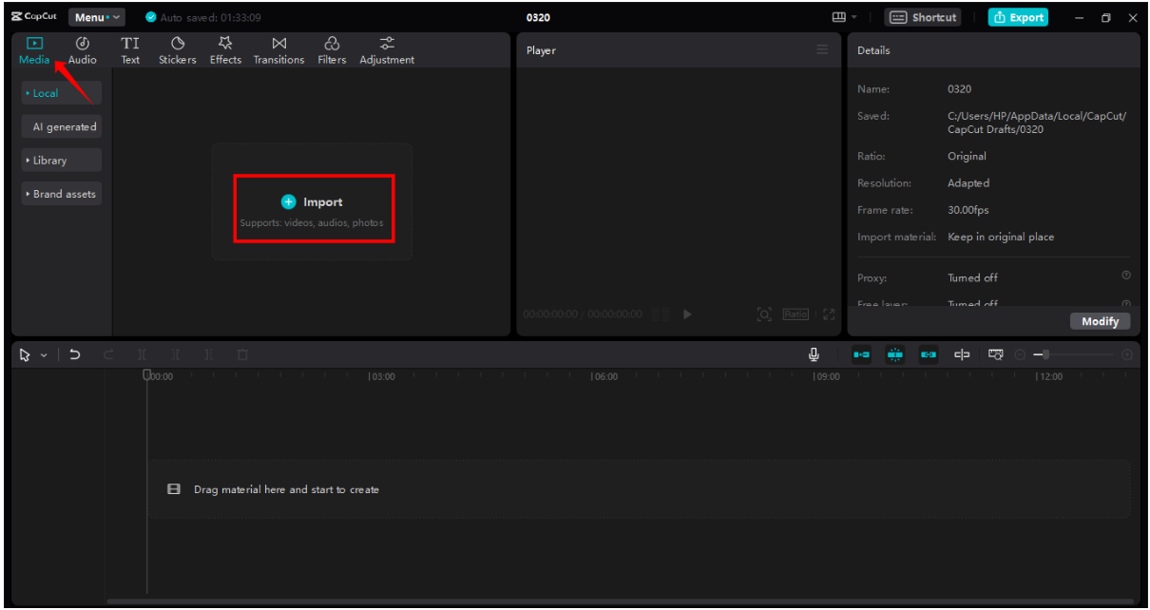Undo the last action

pyautogui.click(x=75, y=354)
